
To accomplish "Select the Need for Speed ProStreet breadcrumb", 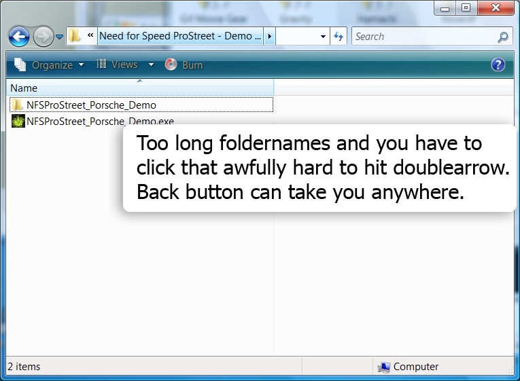I will [180, 36].
